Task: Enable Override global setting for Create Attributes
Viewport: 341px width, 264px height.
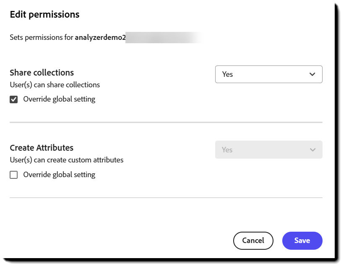Action: pos(13,174)
